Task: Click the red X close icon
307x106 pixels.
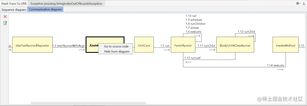Action: tap(5, 17)
